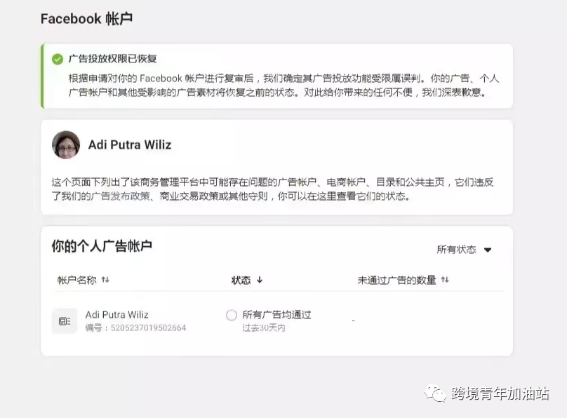
Task: Click the green checkmark restored-status icon
Action: coord(58,59)
